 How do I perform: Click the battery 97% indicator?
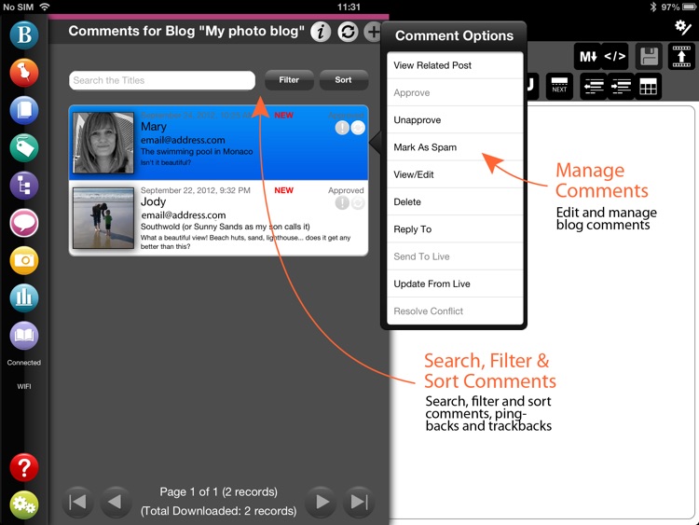pos(678,7)
